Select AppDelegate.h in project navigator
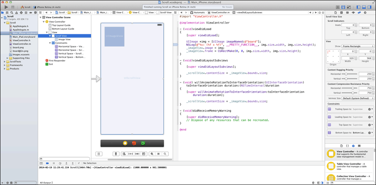Viewport: 376px width, 185px height. click(20, 26)
